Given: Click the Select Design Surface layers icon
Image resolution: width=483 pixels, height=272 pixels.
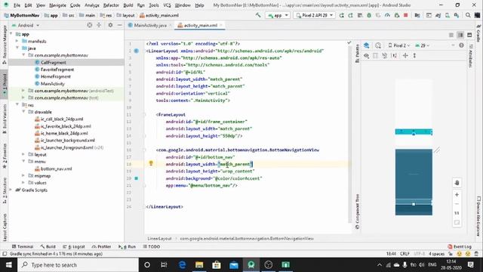Looking at the screenshot, I should (367, 45).
